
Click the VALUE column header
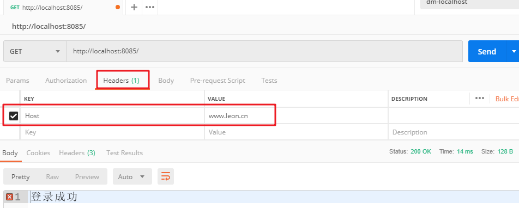pyautogui.click(x=216, y=99)
